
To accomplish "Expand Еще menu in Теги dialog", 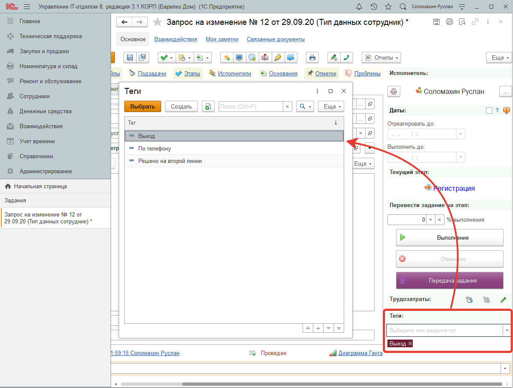I will coord(333,106).
